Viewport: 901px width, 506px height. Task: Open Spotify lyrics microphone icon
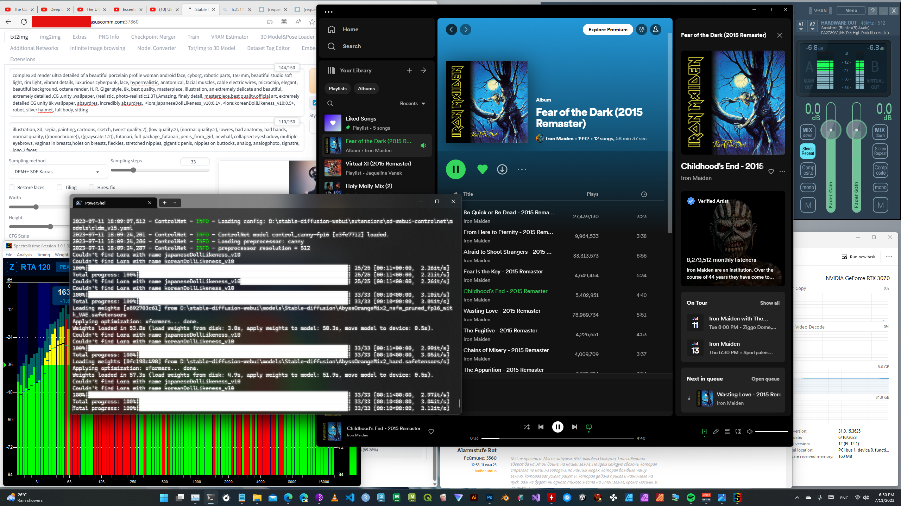click(716, 432)
